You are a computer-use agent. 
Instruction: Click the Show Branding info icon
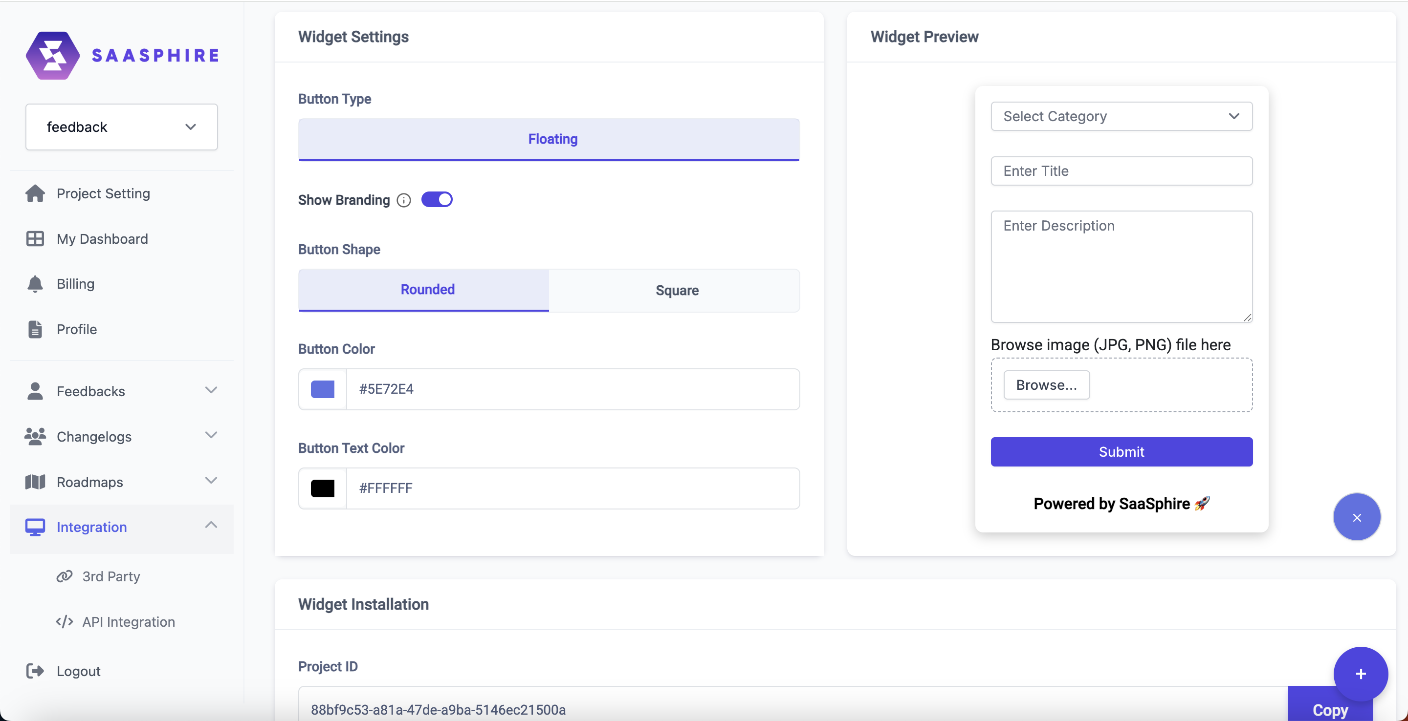[x=403, y=200]
